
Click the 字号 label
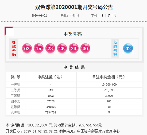(95, 16)
